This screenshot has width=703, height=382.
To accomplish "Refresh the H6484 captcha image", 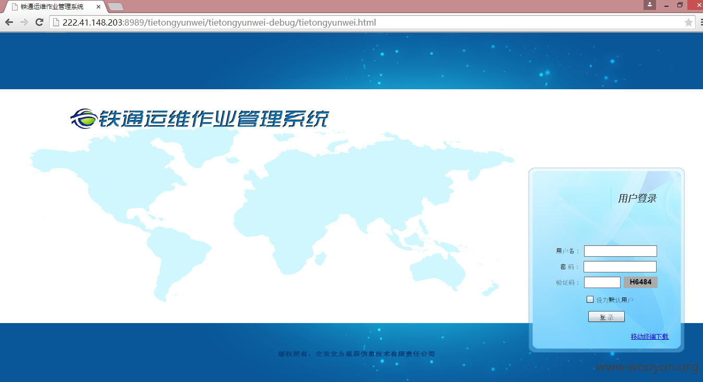I will click(x=640, y=282).
